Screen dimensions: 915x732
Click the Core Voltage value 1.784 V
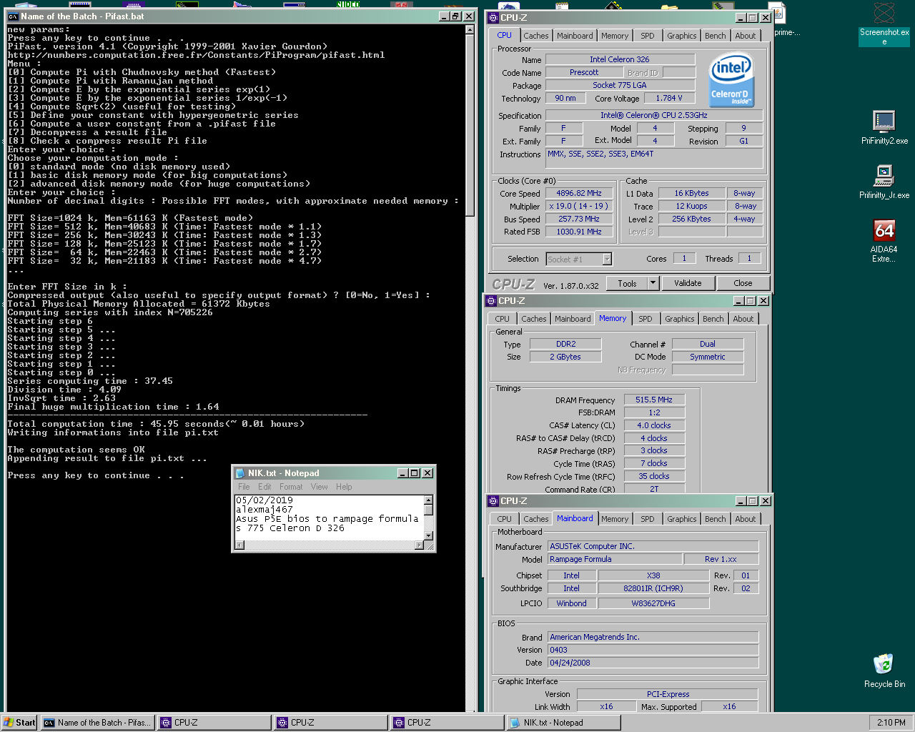[x=669, y=99]
